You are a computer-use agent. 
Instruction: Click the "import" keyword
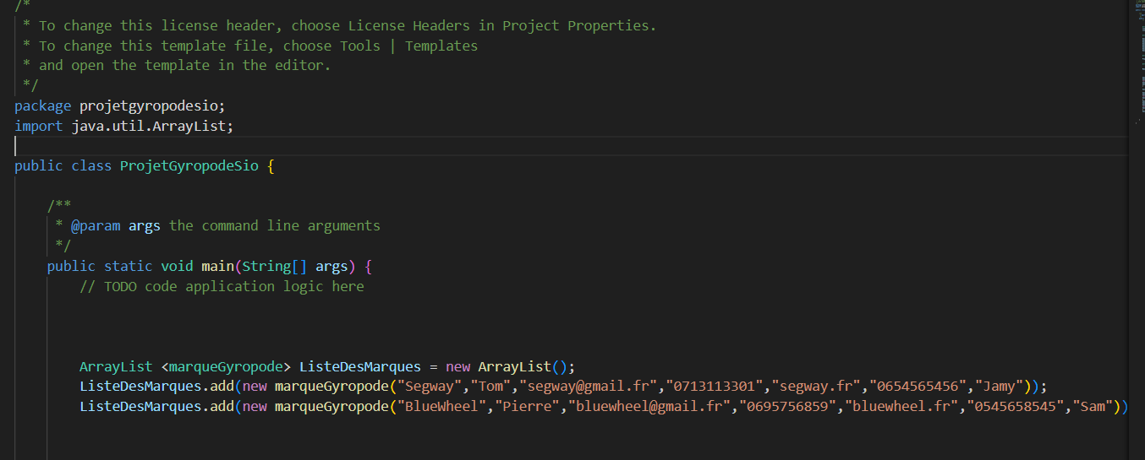[x=39, y=126]
